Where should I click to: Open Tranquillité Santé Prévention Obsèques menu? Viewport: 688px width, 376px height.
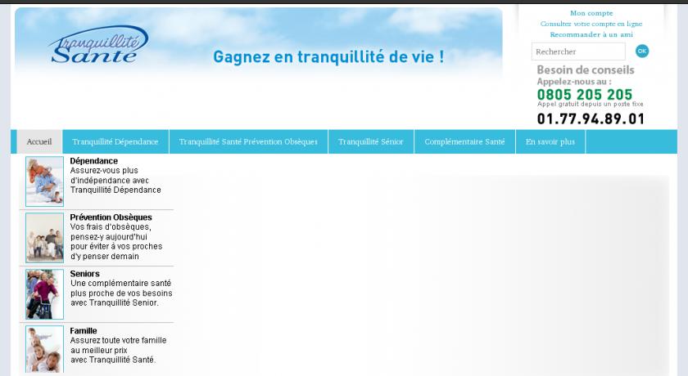[x=248, y=142]
